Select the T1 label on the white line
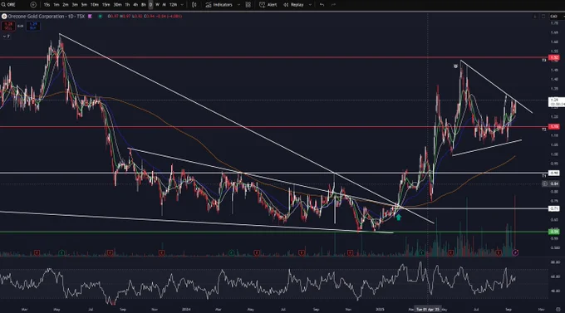This screenshot has width=565, height=313. 543,176
